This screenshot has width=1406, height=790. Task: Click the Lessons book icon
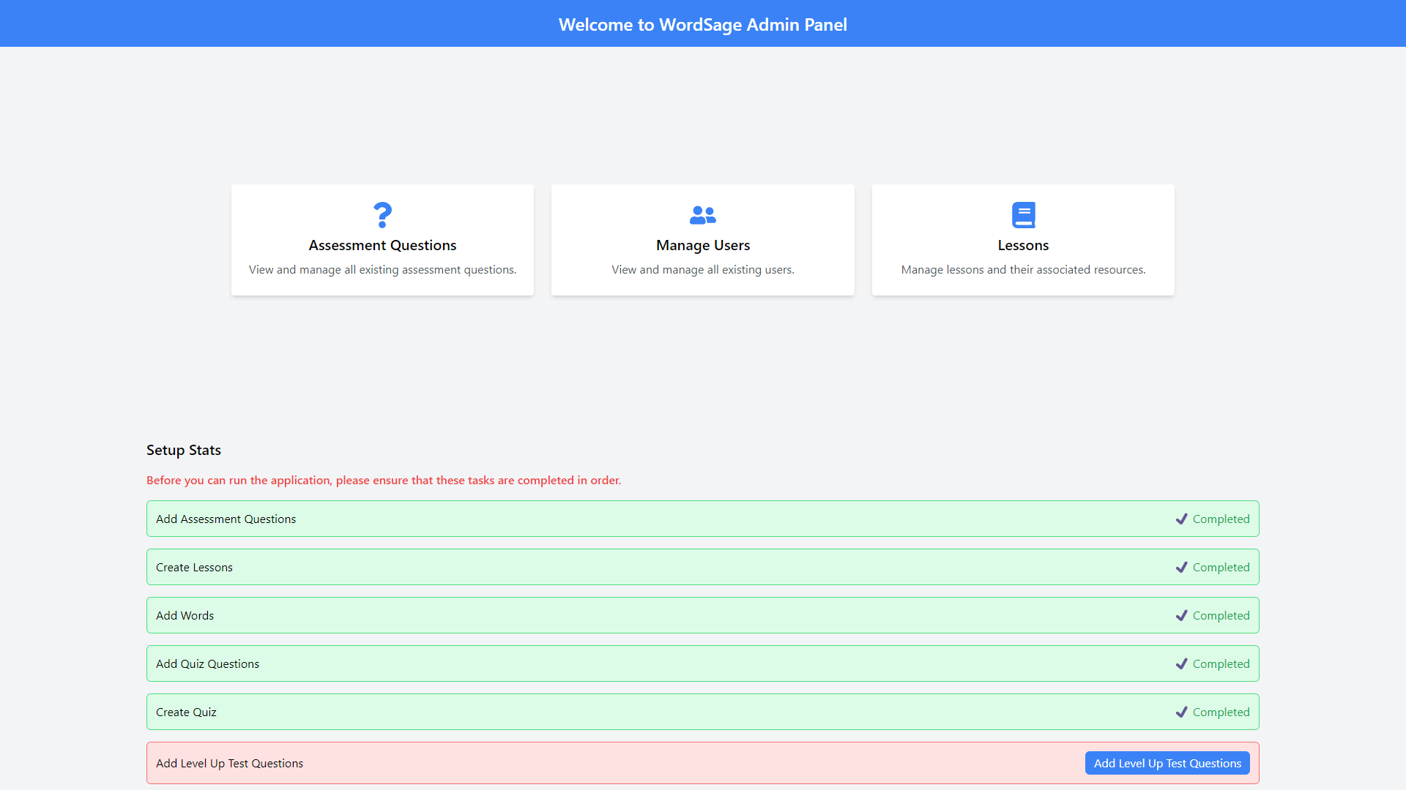[1023, 215]
